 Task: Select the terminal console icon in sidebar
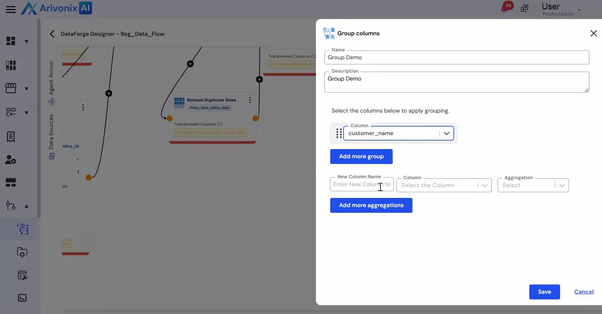click(22, 298)
